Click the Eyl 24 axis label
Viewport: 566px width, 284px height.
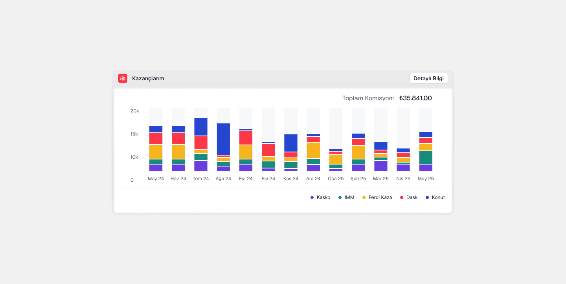tap(246, 179)
